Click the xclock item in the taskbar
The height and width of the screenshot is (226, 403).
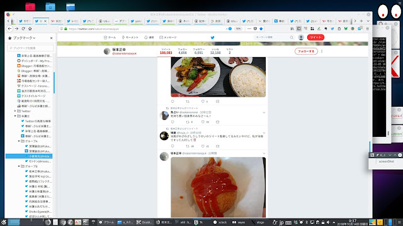220,222
